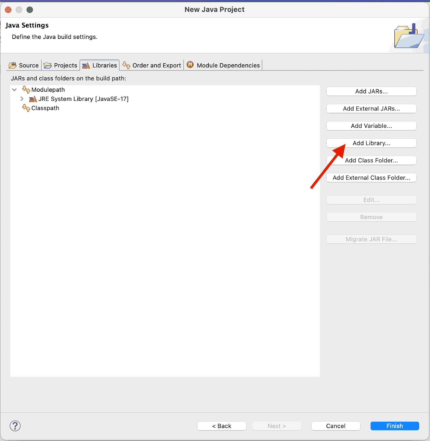Screen dimensions: 430x441
Task: Expand JRE System Library [JavaSE-17]
Action: coord(22,99)
